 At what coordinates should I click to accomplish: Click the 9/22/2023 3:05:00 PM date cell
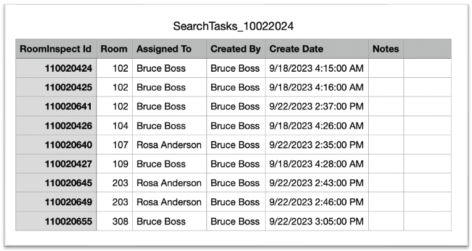316,221
